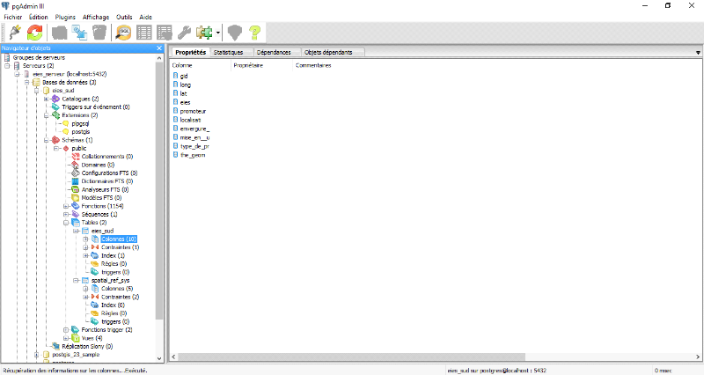Select Triggers sur événement (0) item
The width and height of the screenshot is (704, 375).
[x=96, y=107]
